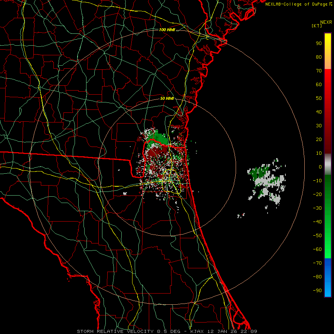Pick the green segment of the velocity color bar
Viewport: 334px width, 334px height.
pos(328,217)
